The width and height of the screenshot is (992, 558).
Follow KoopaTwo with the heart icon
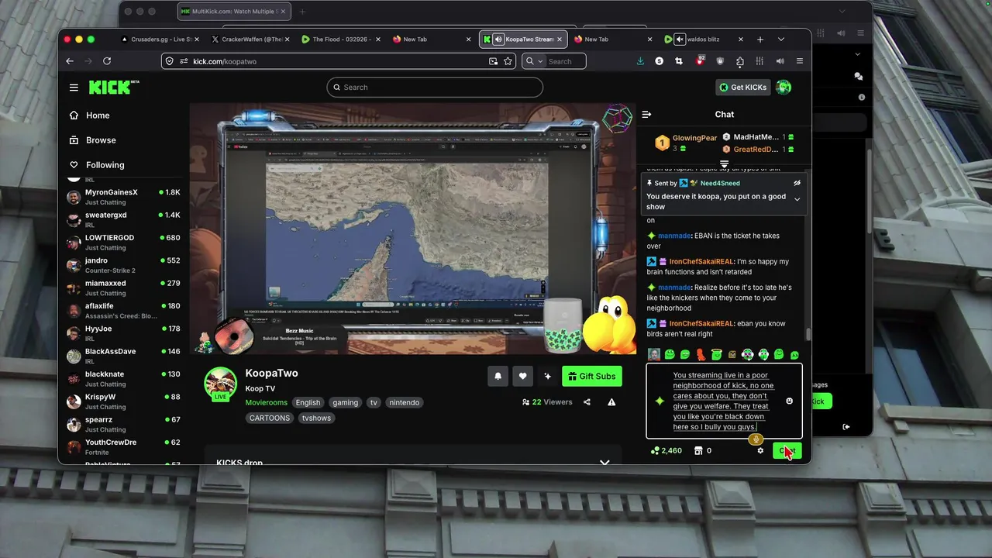coord(523,376)
